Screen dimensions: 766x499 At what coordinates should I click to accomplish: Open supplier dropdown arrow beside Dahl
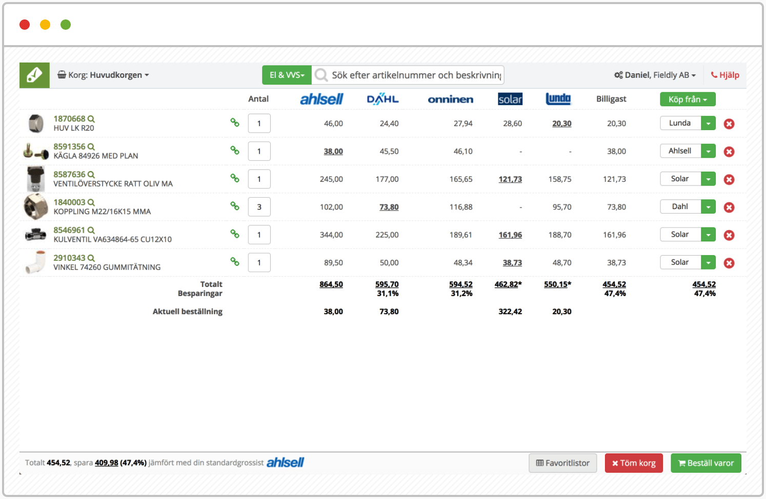pyautogui.click(x=708, y=206)
